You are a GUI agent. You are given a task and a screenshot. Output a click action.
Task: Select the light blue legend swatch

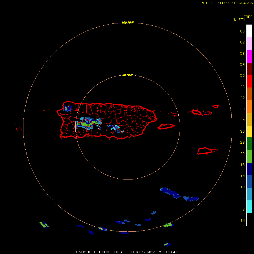click(249, 194)
